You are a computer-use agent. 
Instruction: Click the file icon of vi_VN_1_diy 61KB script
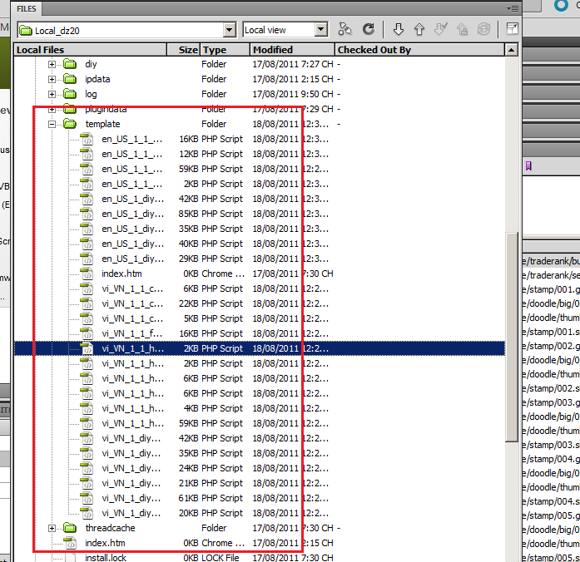click(x=87, y=498)
